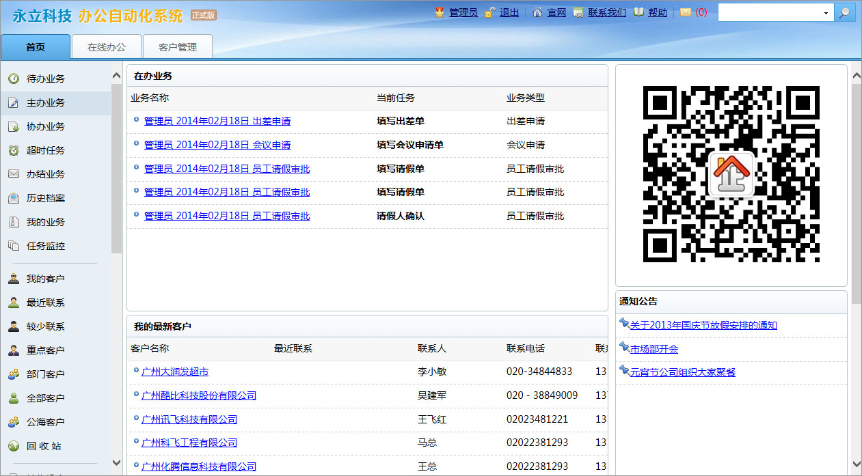Click the page scrollbar down arrow at far right

pyautogui.click(x=857, y=463)
